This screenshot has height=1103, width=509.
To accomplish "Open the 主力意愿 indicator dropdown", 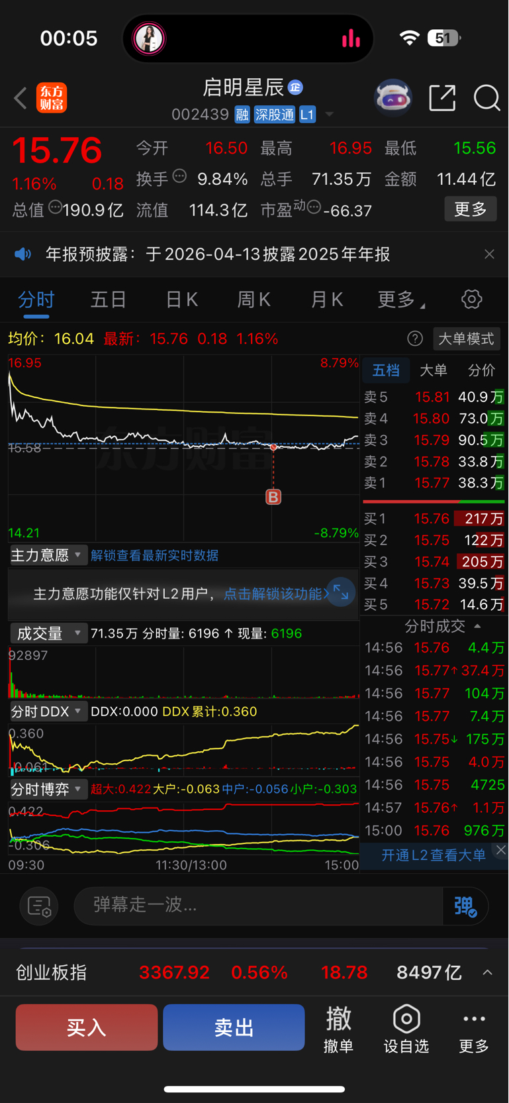I will pos(48,555).
